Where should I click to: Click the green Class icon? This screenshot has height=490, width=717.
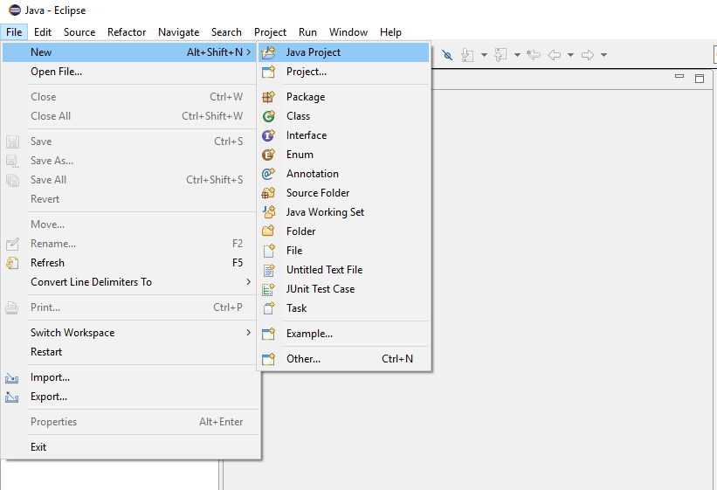268,116
